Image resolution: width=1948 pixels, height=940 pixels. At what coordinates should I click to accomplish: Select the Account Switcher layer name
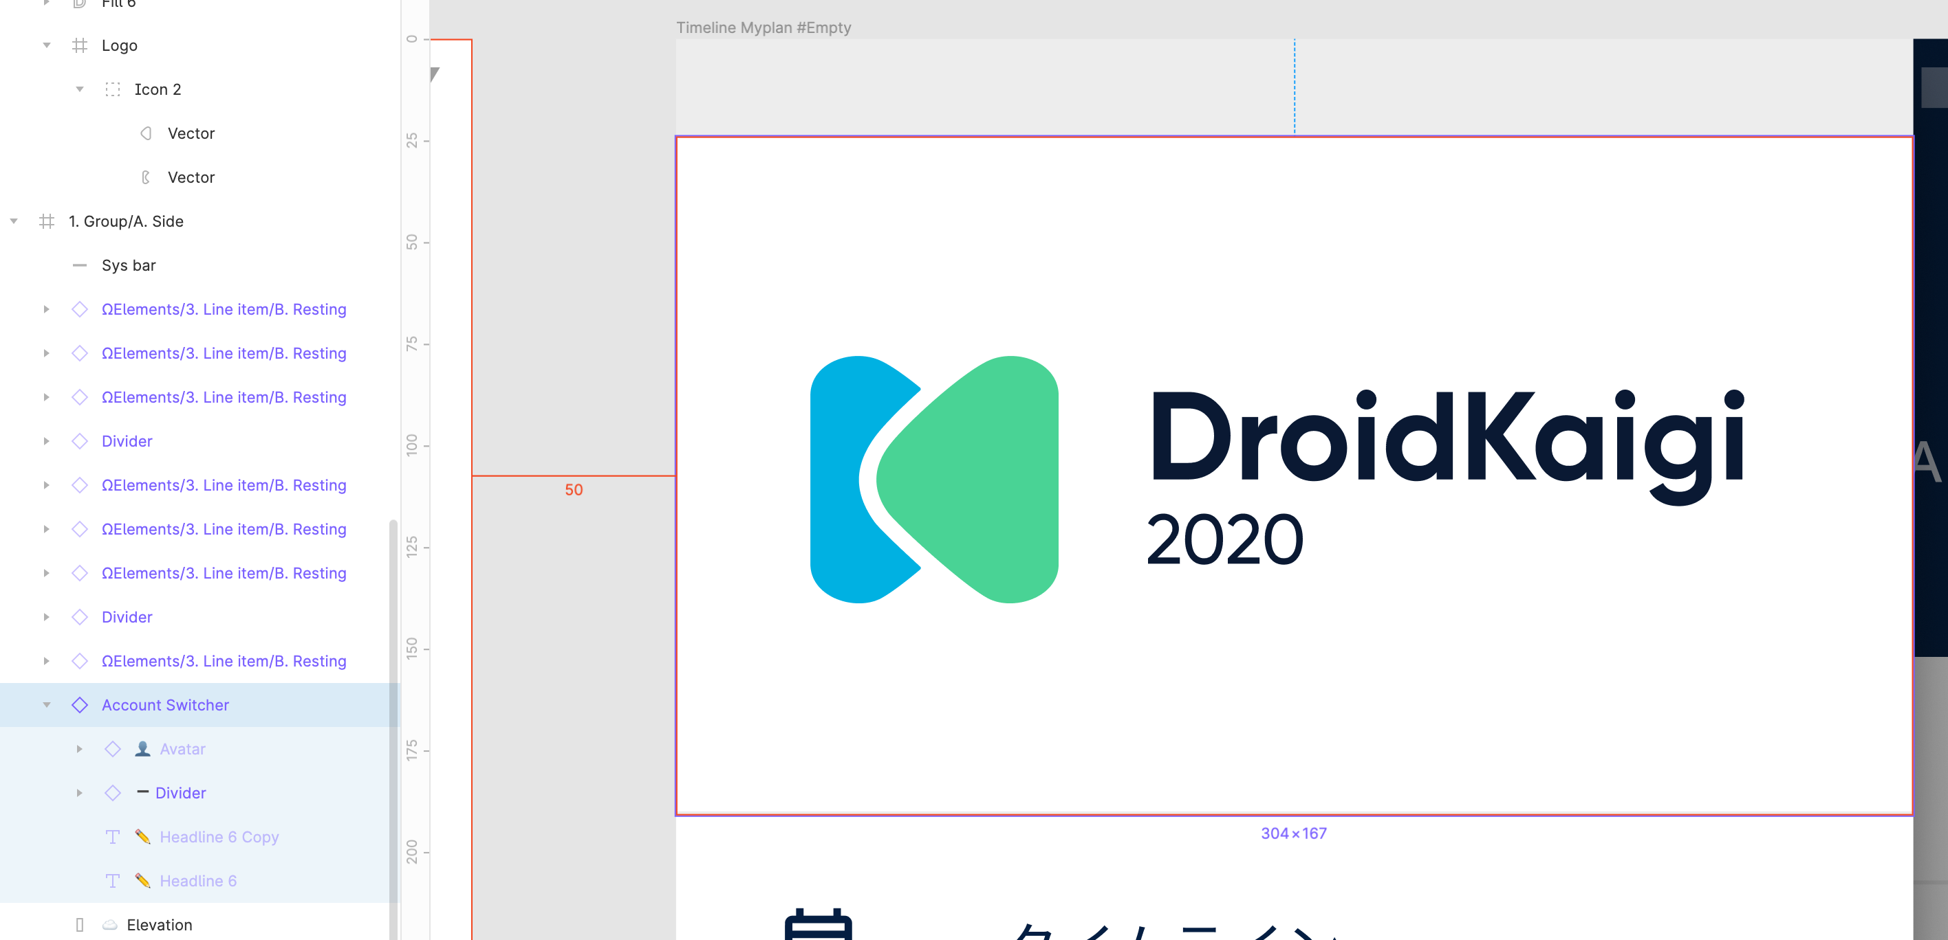point(166,705)
